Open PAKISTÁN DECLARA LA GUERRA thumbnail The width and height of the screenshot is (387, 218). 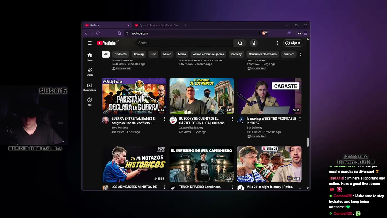(x=134, y=96)
